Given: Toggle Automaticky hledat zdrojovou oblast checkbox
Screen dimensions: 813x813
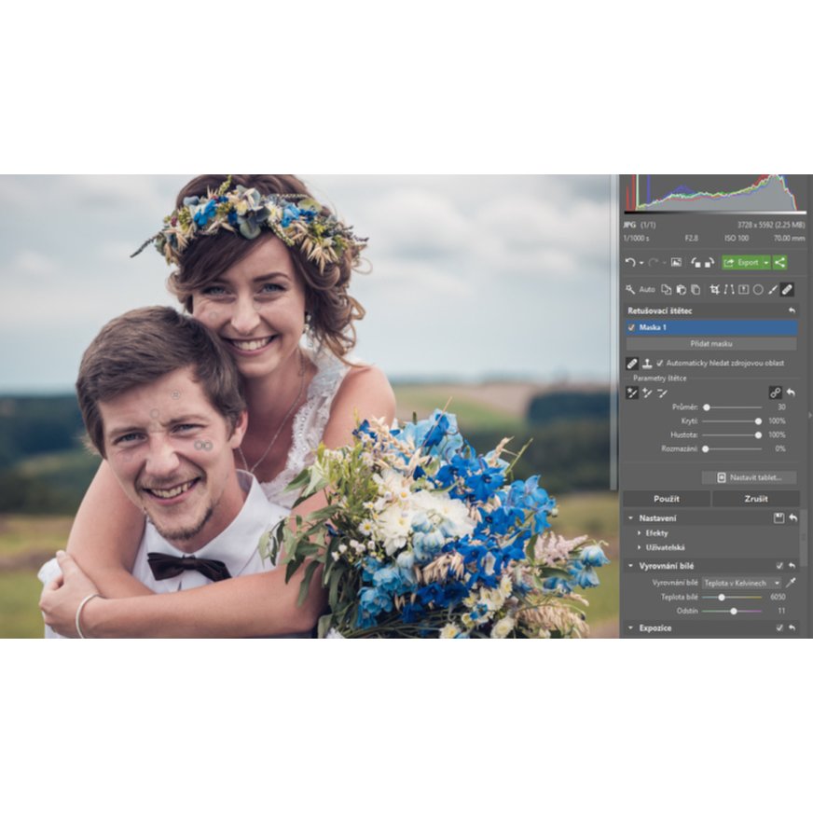Looking at the screenshot, I should pos(660,363).
